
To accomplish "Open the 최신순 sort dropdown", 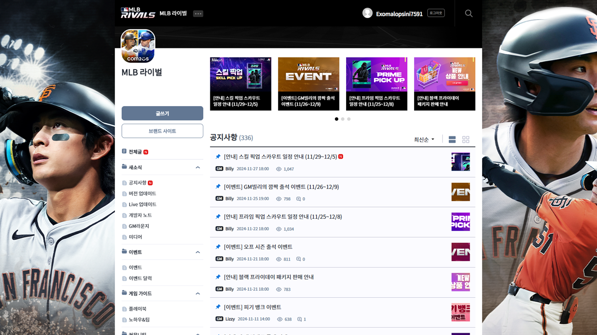I will [x=424, y=140].
